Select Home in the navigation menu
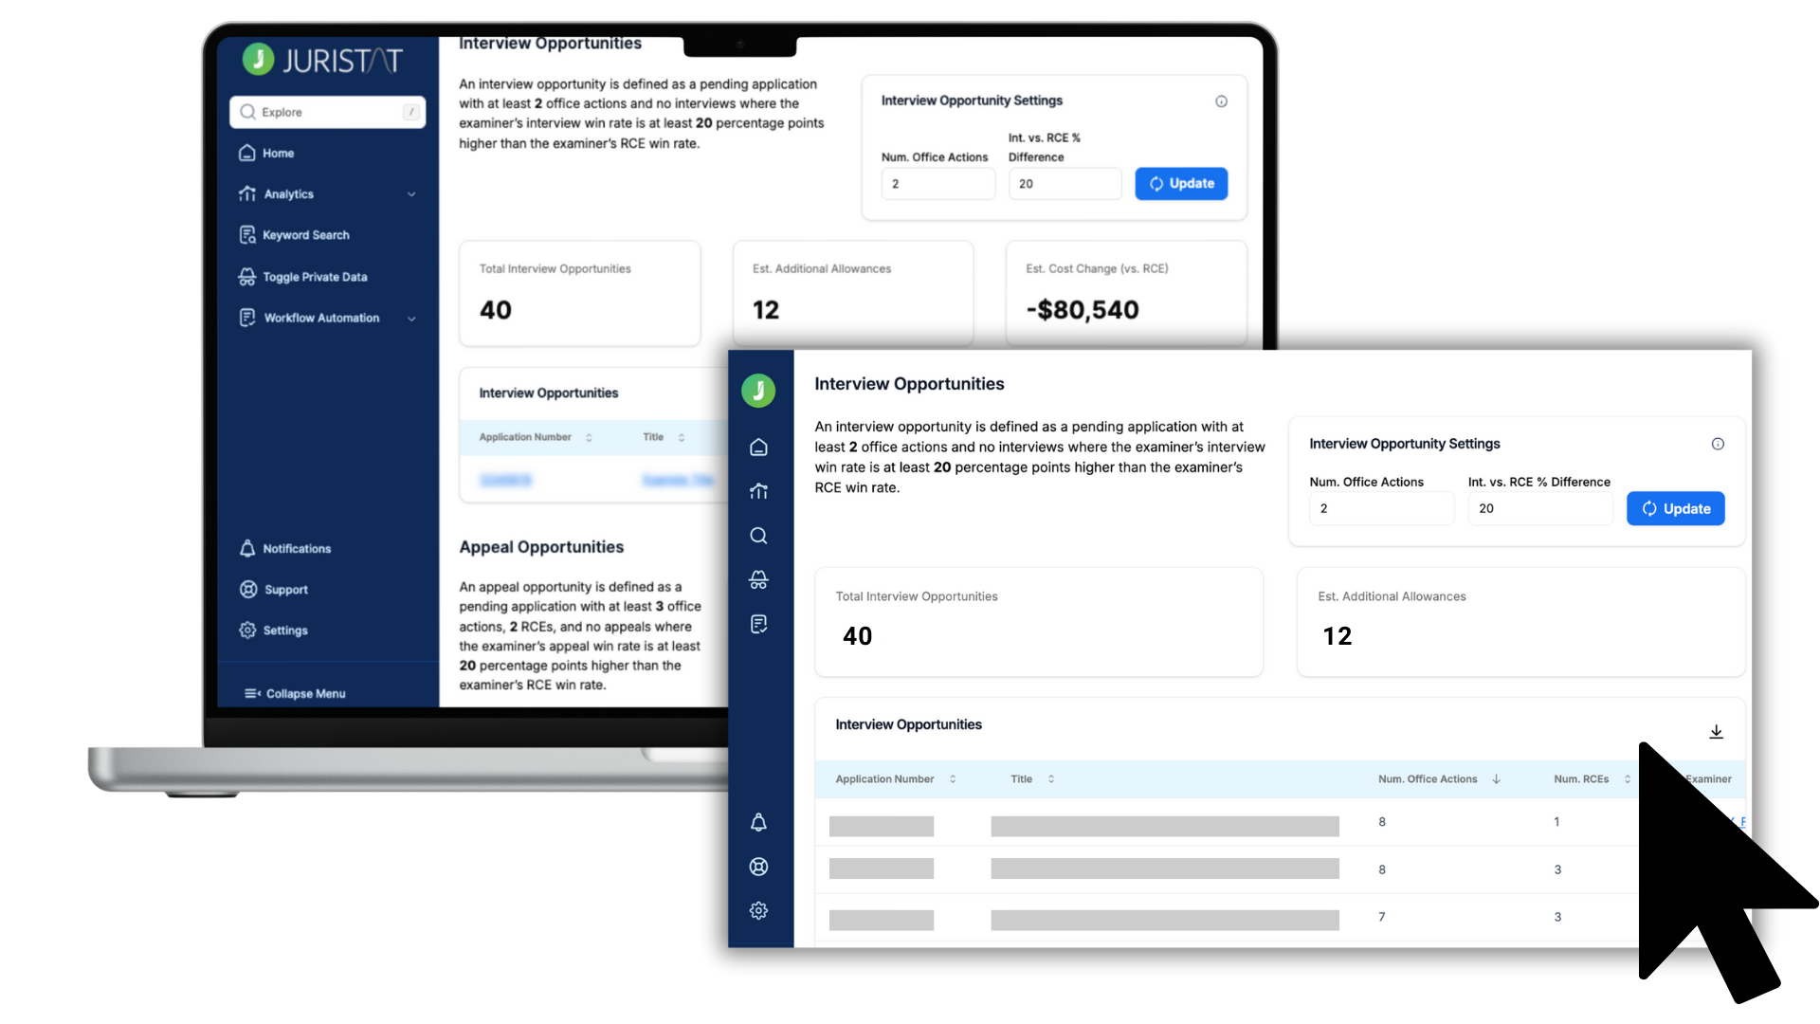 [279, 153]
